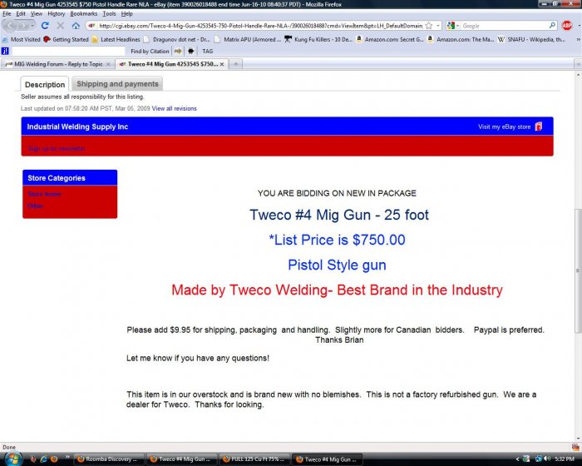Open the Tools menu
The width and height of the screenshot is (582, 466).
(109, 14)
